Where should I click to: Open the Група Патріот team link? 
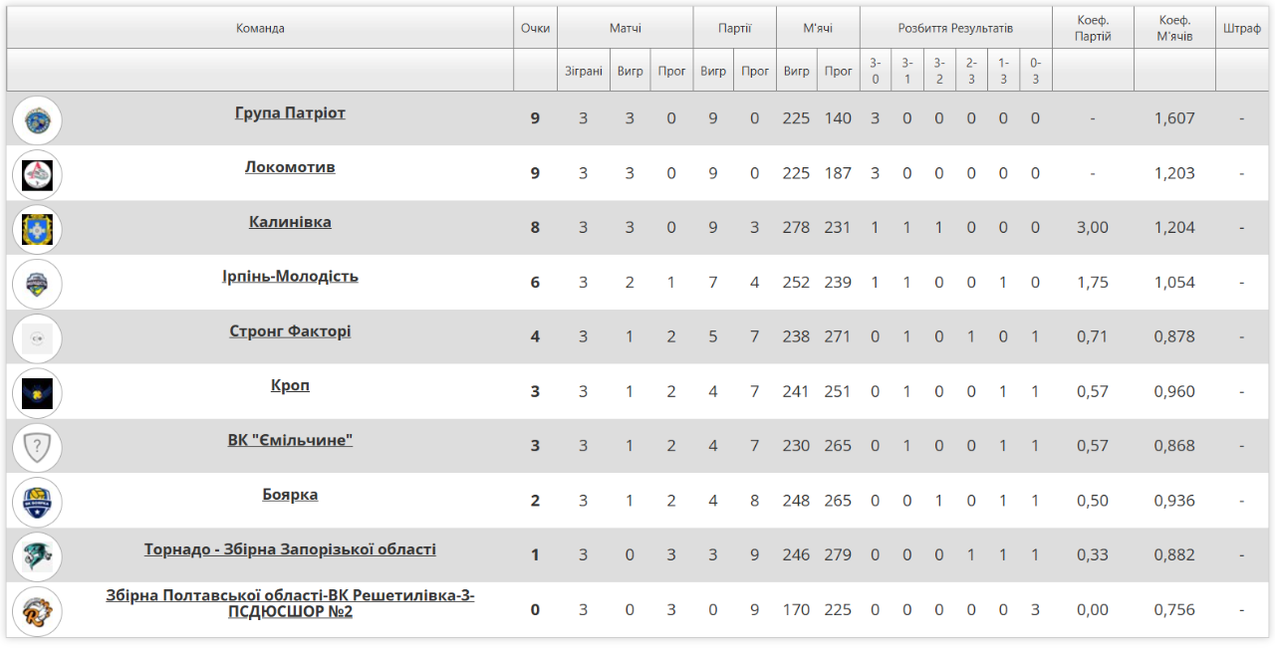[x=290, y=112]
